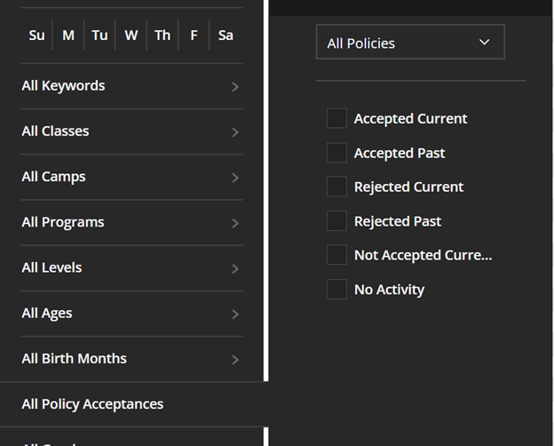This screenshot has height=446, width=554.
Task: Enable the Rejected Current checkbox
Action: 336,187
